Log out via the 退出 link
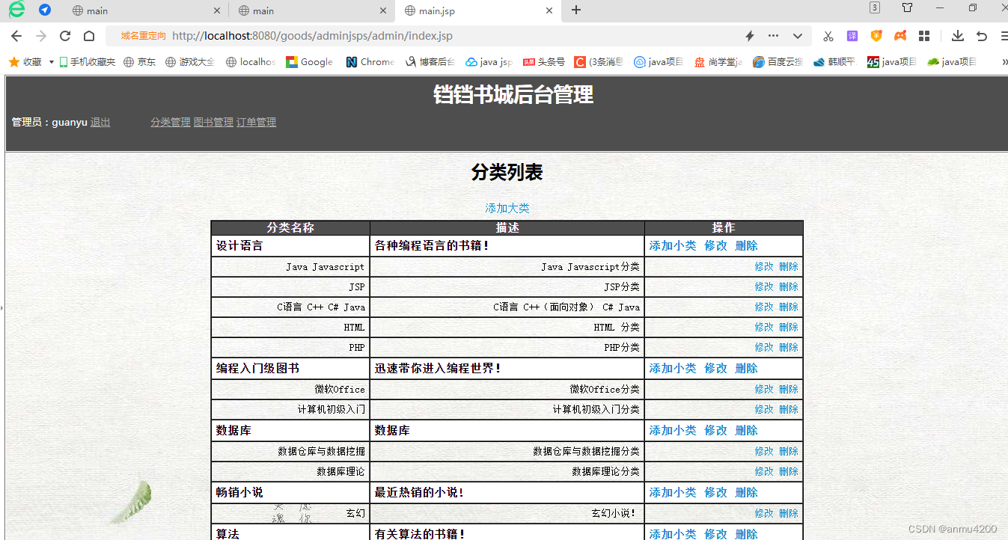Viewport: 1008px width, 540px height. coord(100,122)
